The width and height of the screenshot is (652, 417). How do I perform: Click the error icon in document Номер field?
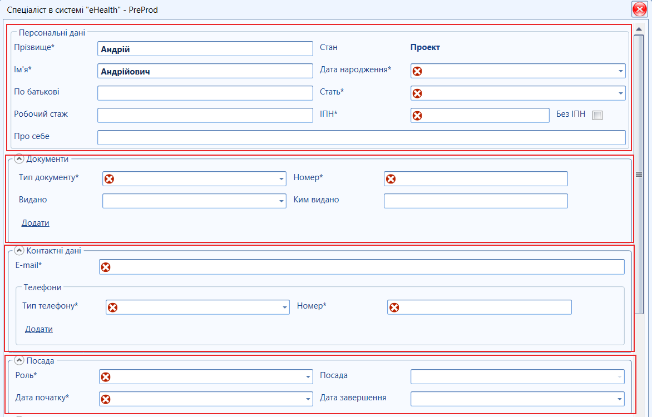[x=391, y=179]
